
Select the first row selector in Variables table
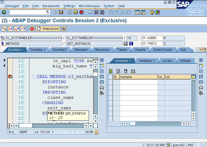110,82
